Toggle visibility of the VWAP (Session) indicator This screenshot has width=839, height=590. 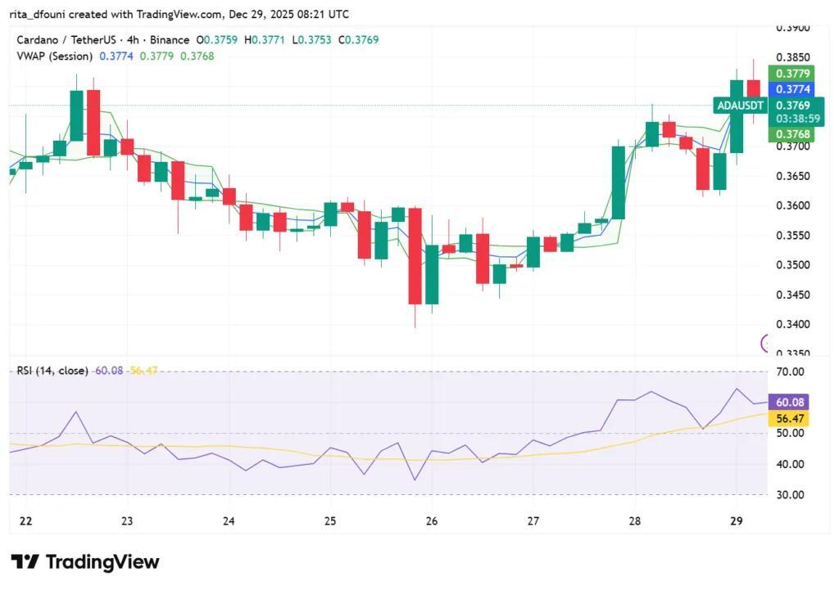(55, 56)
